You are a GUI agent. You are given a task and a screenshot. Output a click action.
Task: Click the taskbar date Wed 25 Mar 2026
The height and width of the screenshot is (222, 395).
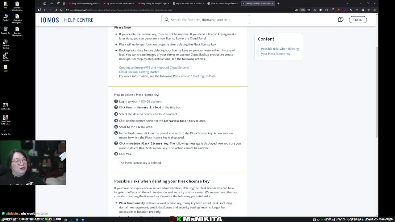pyautogui.click(x=379, y=219)
